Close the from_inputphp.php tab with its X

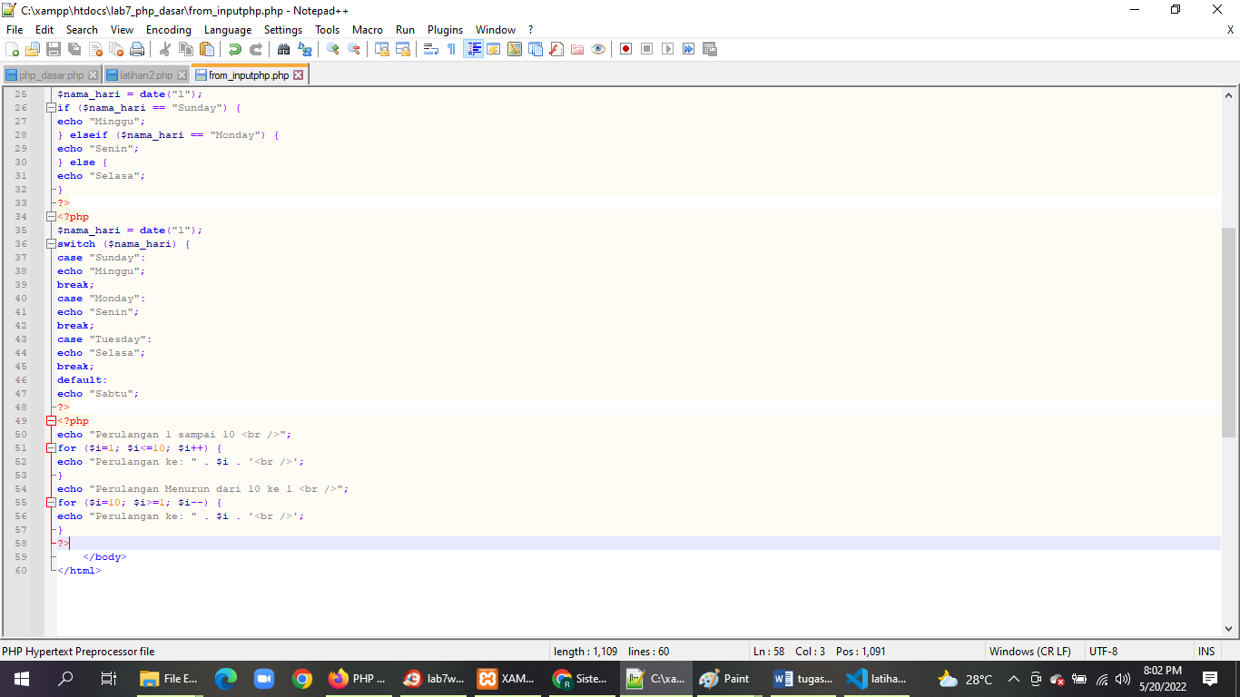pyautogui.click(x=299, y=75)
